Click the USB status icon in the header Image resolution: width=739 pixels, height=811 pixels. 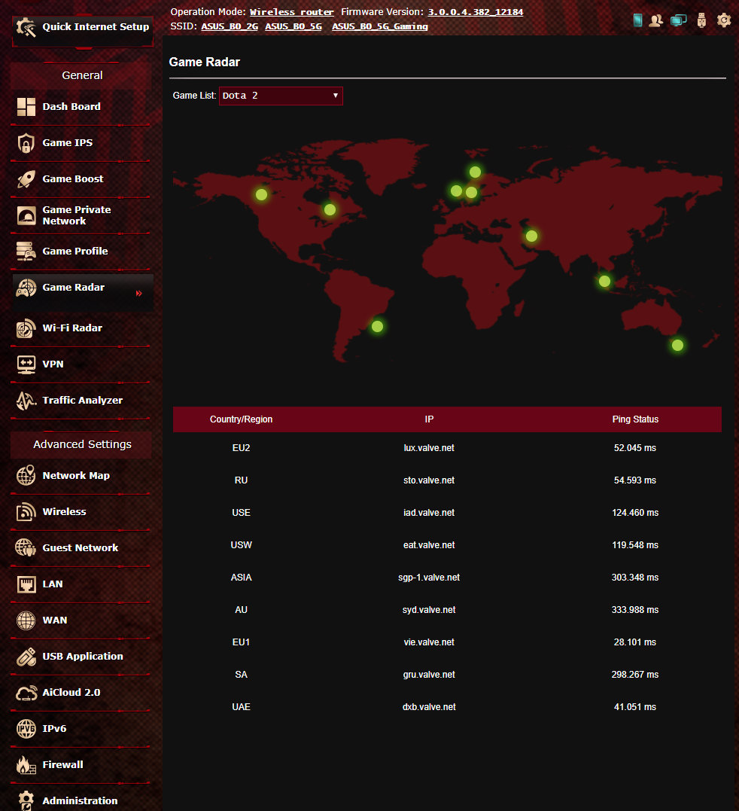coord(701,20)
